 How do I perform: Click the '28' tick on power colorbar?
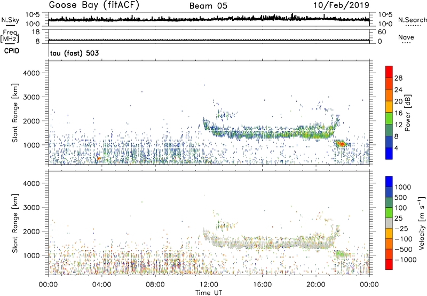click(398, 78)
